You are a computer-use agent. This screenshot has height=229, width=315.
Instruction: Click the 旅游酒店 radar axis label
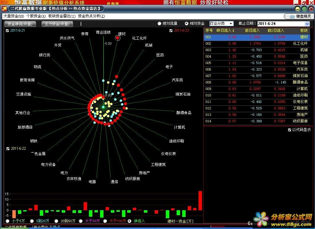25,127
